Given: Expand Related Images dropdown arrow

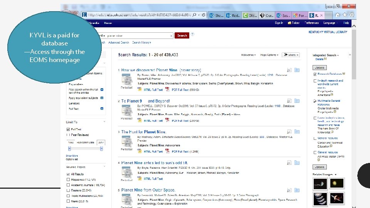Looking at the screenshot, I should click(336, 175).
